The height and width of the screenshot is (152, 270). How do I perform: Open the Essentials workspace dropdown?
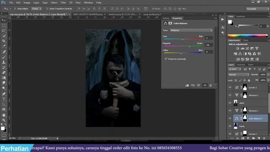coord(257,9)
